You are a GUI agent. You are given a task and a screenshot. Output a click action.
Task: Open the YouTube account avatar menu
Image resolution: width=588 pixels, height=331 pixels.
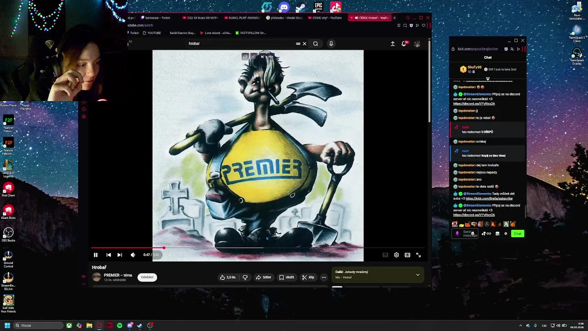[417, 44]
